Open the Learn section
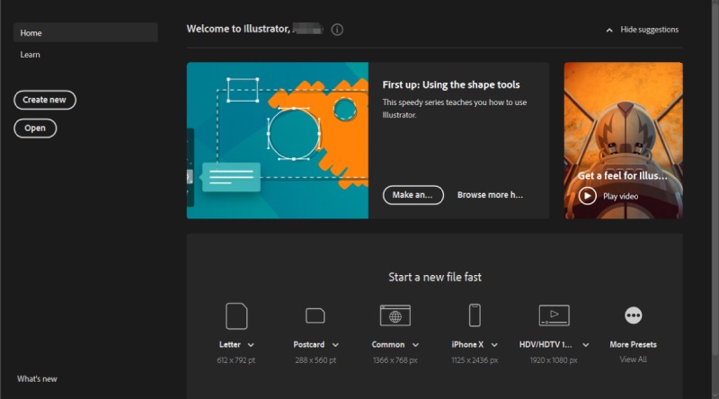Screen dimensions: 719x399 point(31,55)
